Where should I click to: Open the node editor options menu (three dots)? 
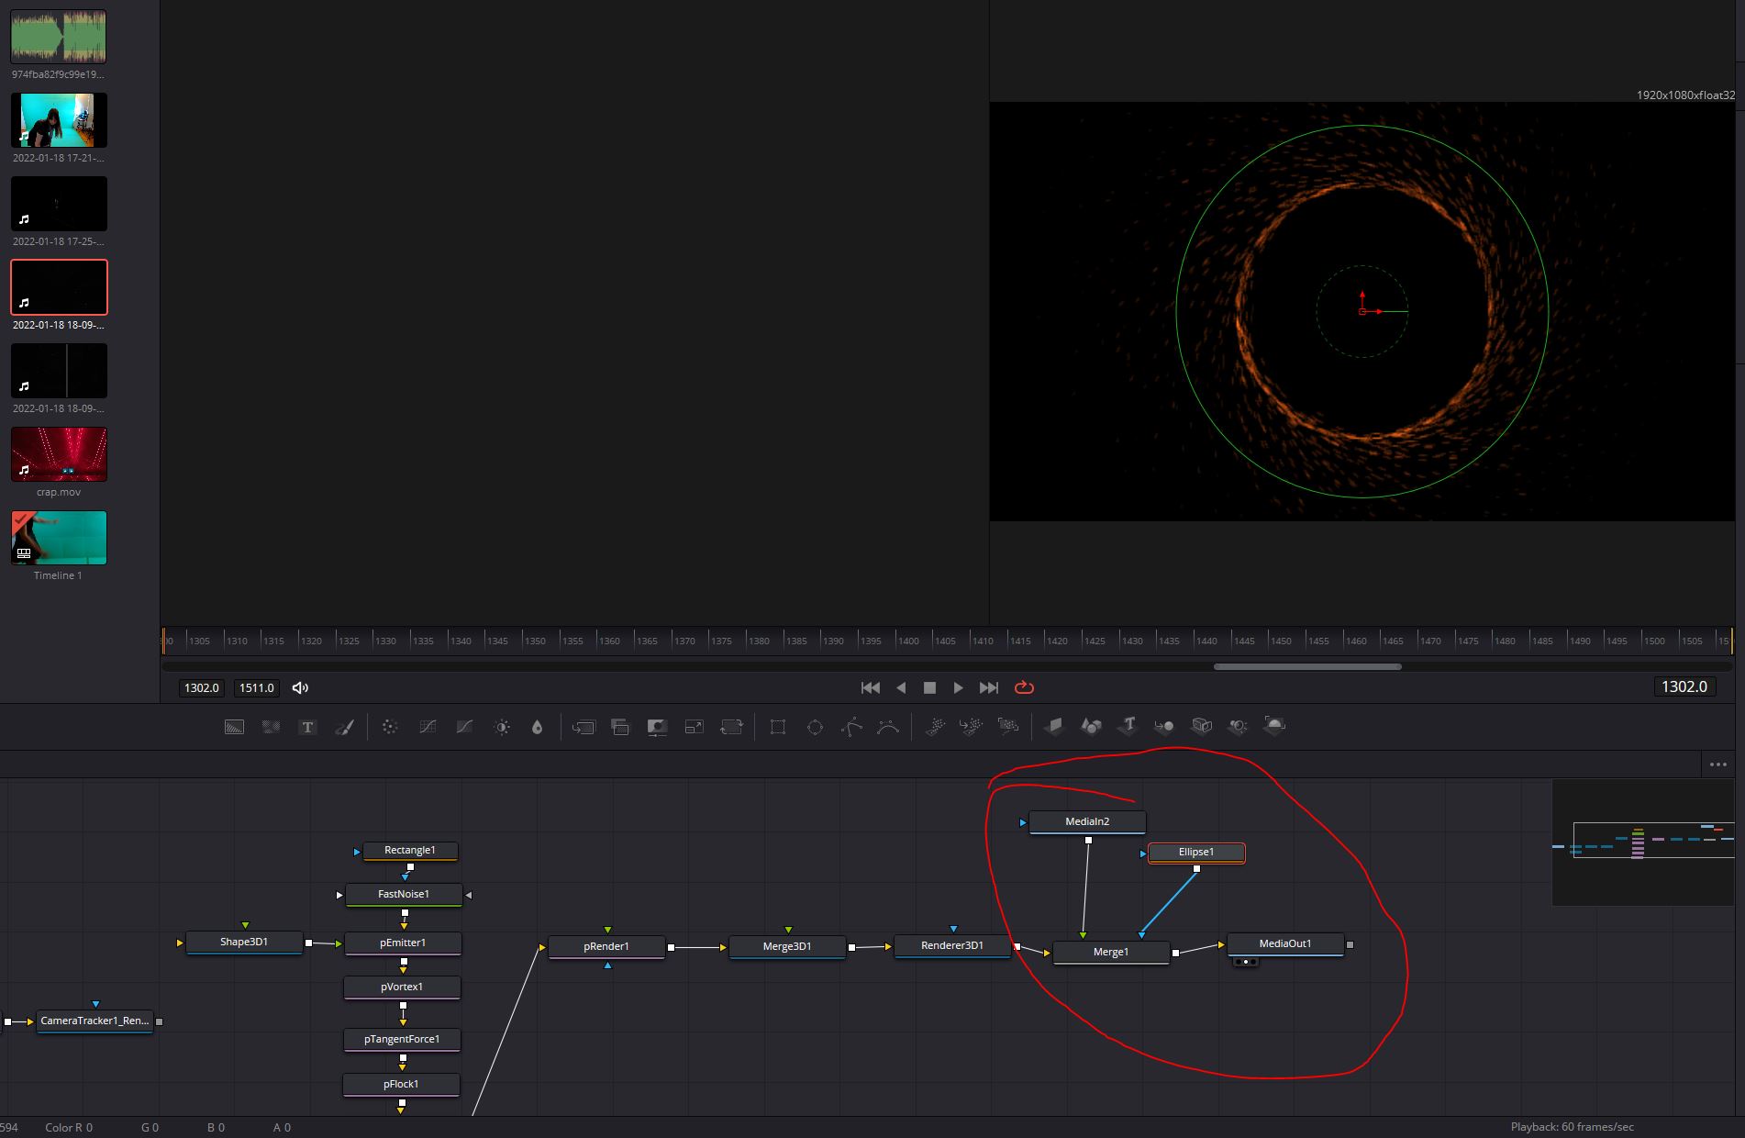click(1717, 764)
